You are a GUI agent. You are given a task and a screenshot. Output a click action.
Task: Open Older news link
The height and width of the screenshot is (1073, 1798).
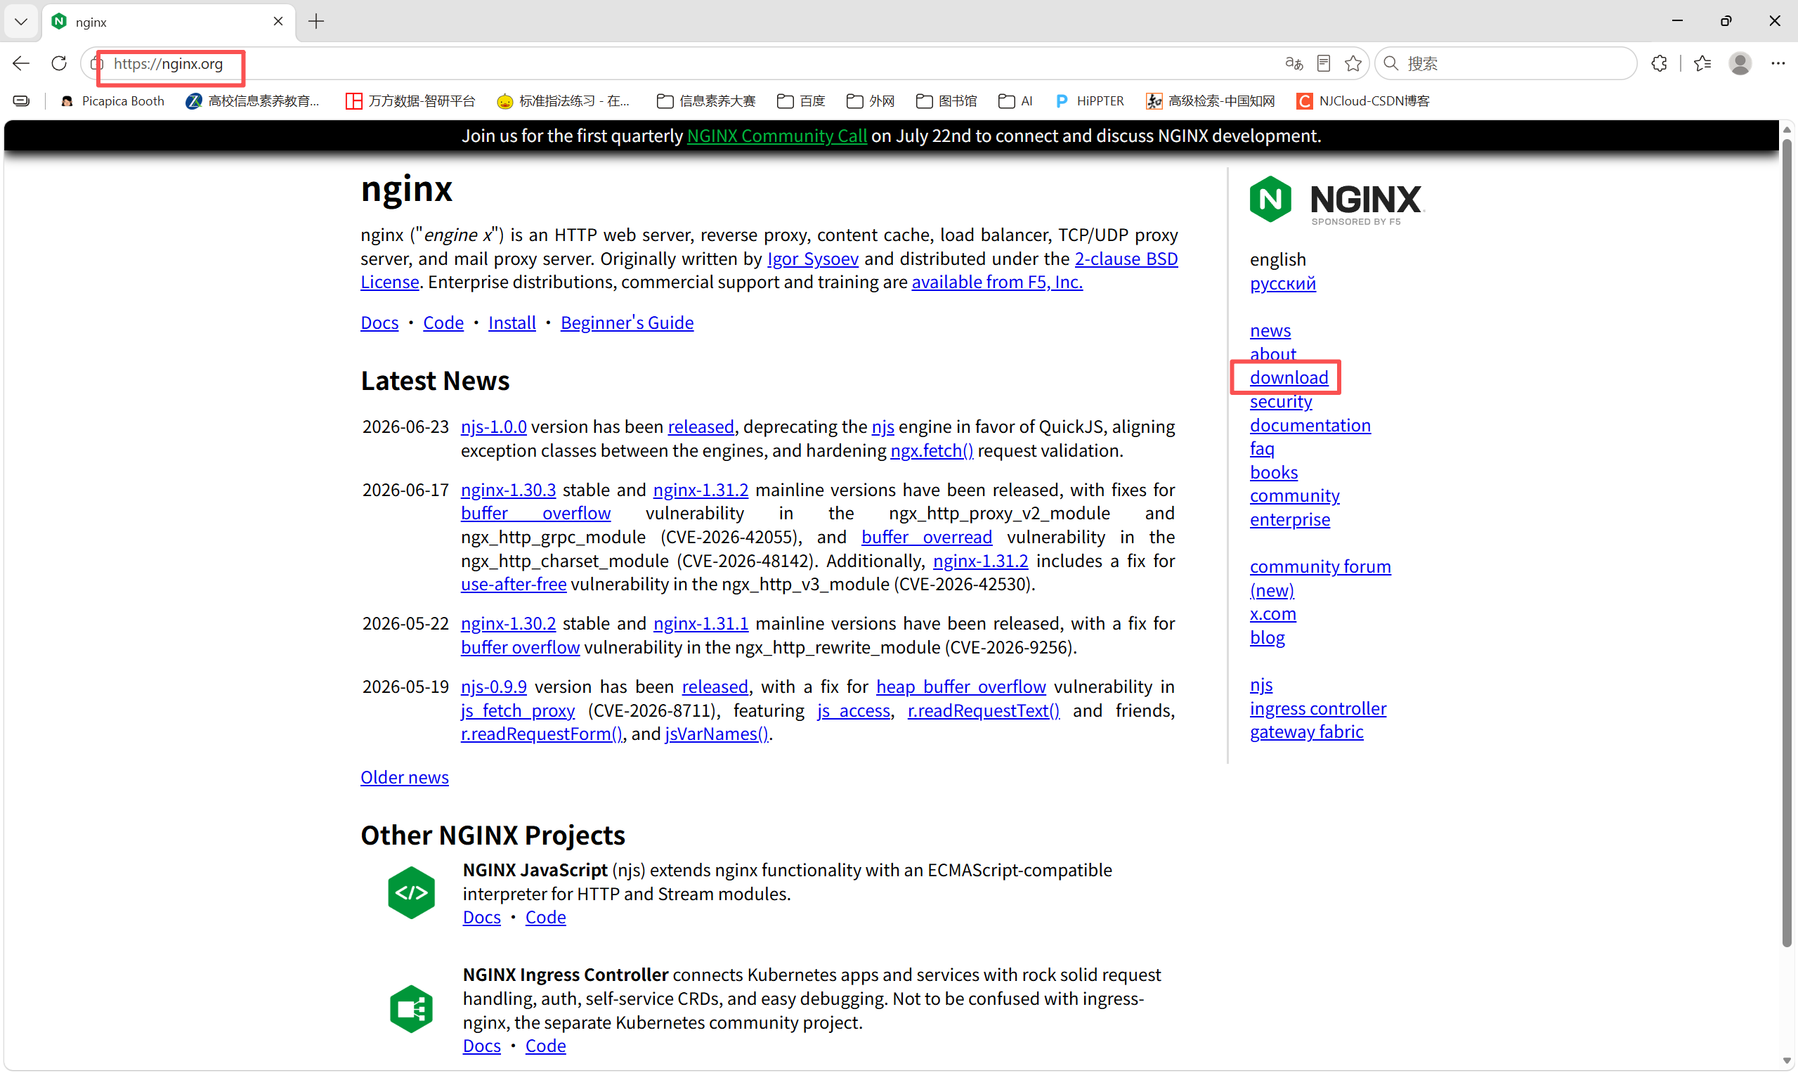point(405,777)
